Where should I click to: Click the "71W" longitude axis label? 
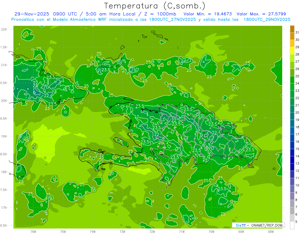click(182, 232)
